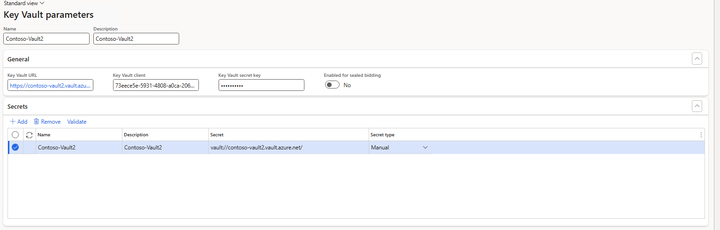The image size is (720, 230).
Task: Click the Description input field at top
Action: click(136, 39)
